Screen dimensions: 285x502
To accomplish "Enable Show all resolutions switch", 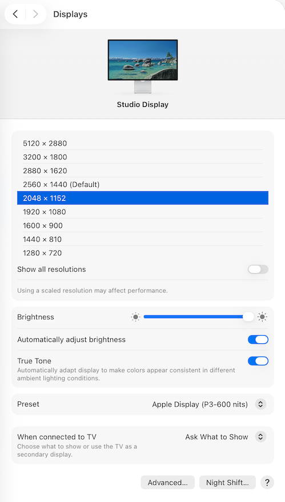I will pos(258,269).
